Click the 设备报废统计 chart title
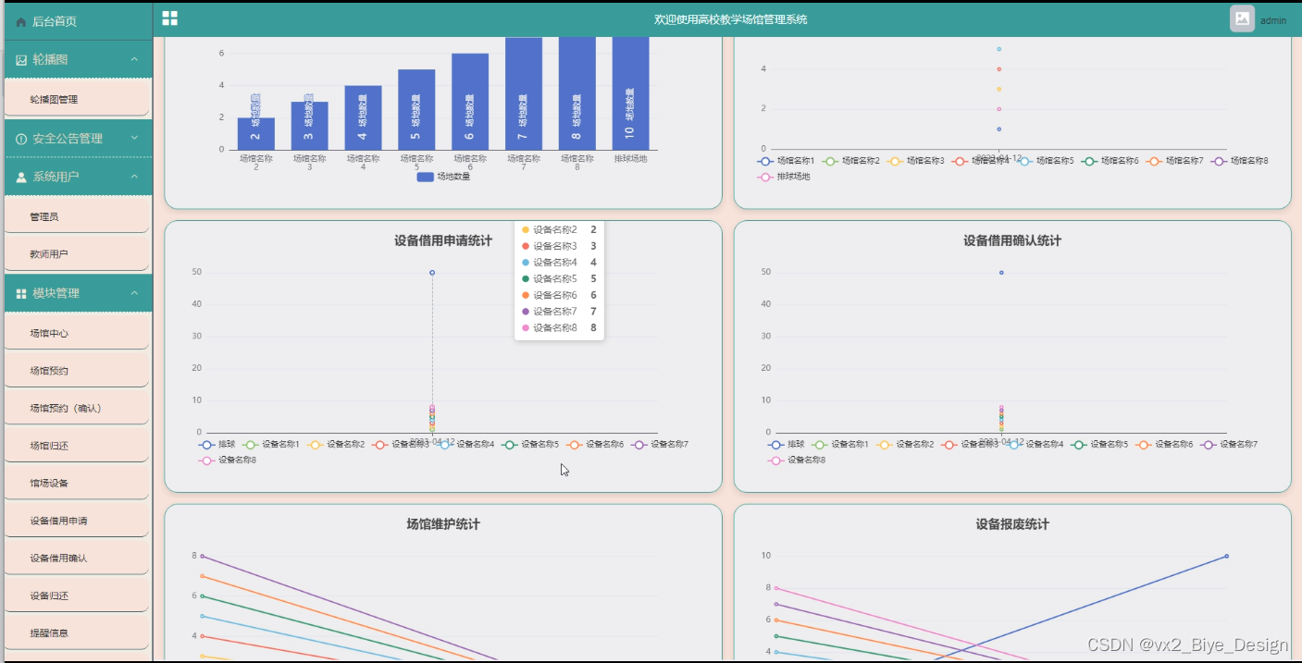This screenshot has height=663, width=1302. [1012, 525]
